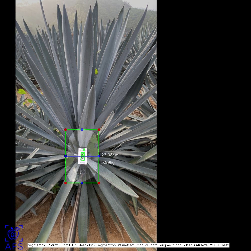251x251 pixels.
Task: Select the blue handle on the bottom edge
Action: (82, 183)
